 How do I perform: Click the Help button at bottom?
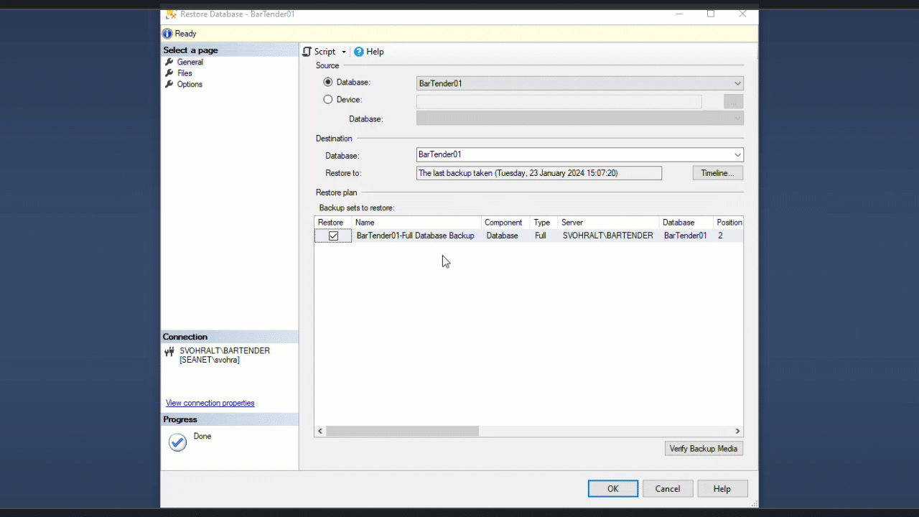click(722, 489)
